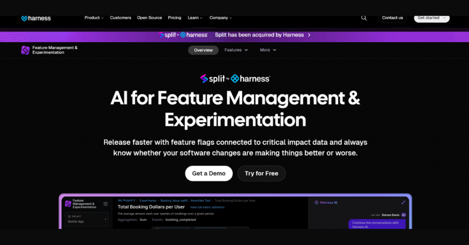Open the Split has been acquired by Harness link
The width and height of the screenshot is (469, 245).
coord(259,35)
